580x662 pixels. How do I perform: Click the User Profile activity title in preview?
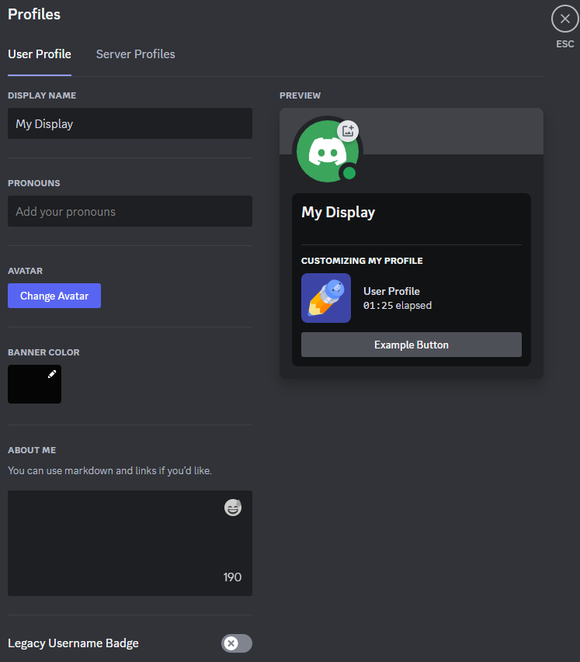point(391,291)
